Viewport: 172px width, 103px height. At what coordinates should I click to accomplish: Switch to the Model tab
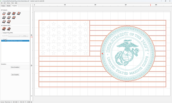[8, 6]
